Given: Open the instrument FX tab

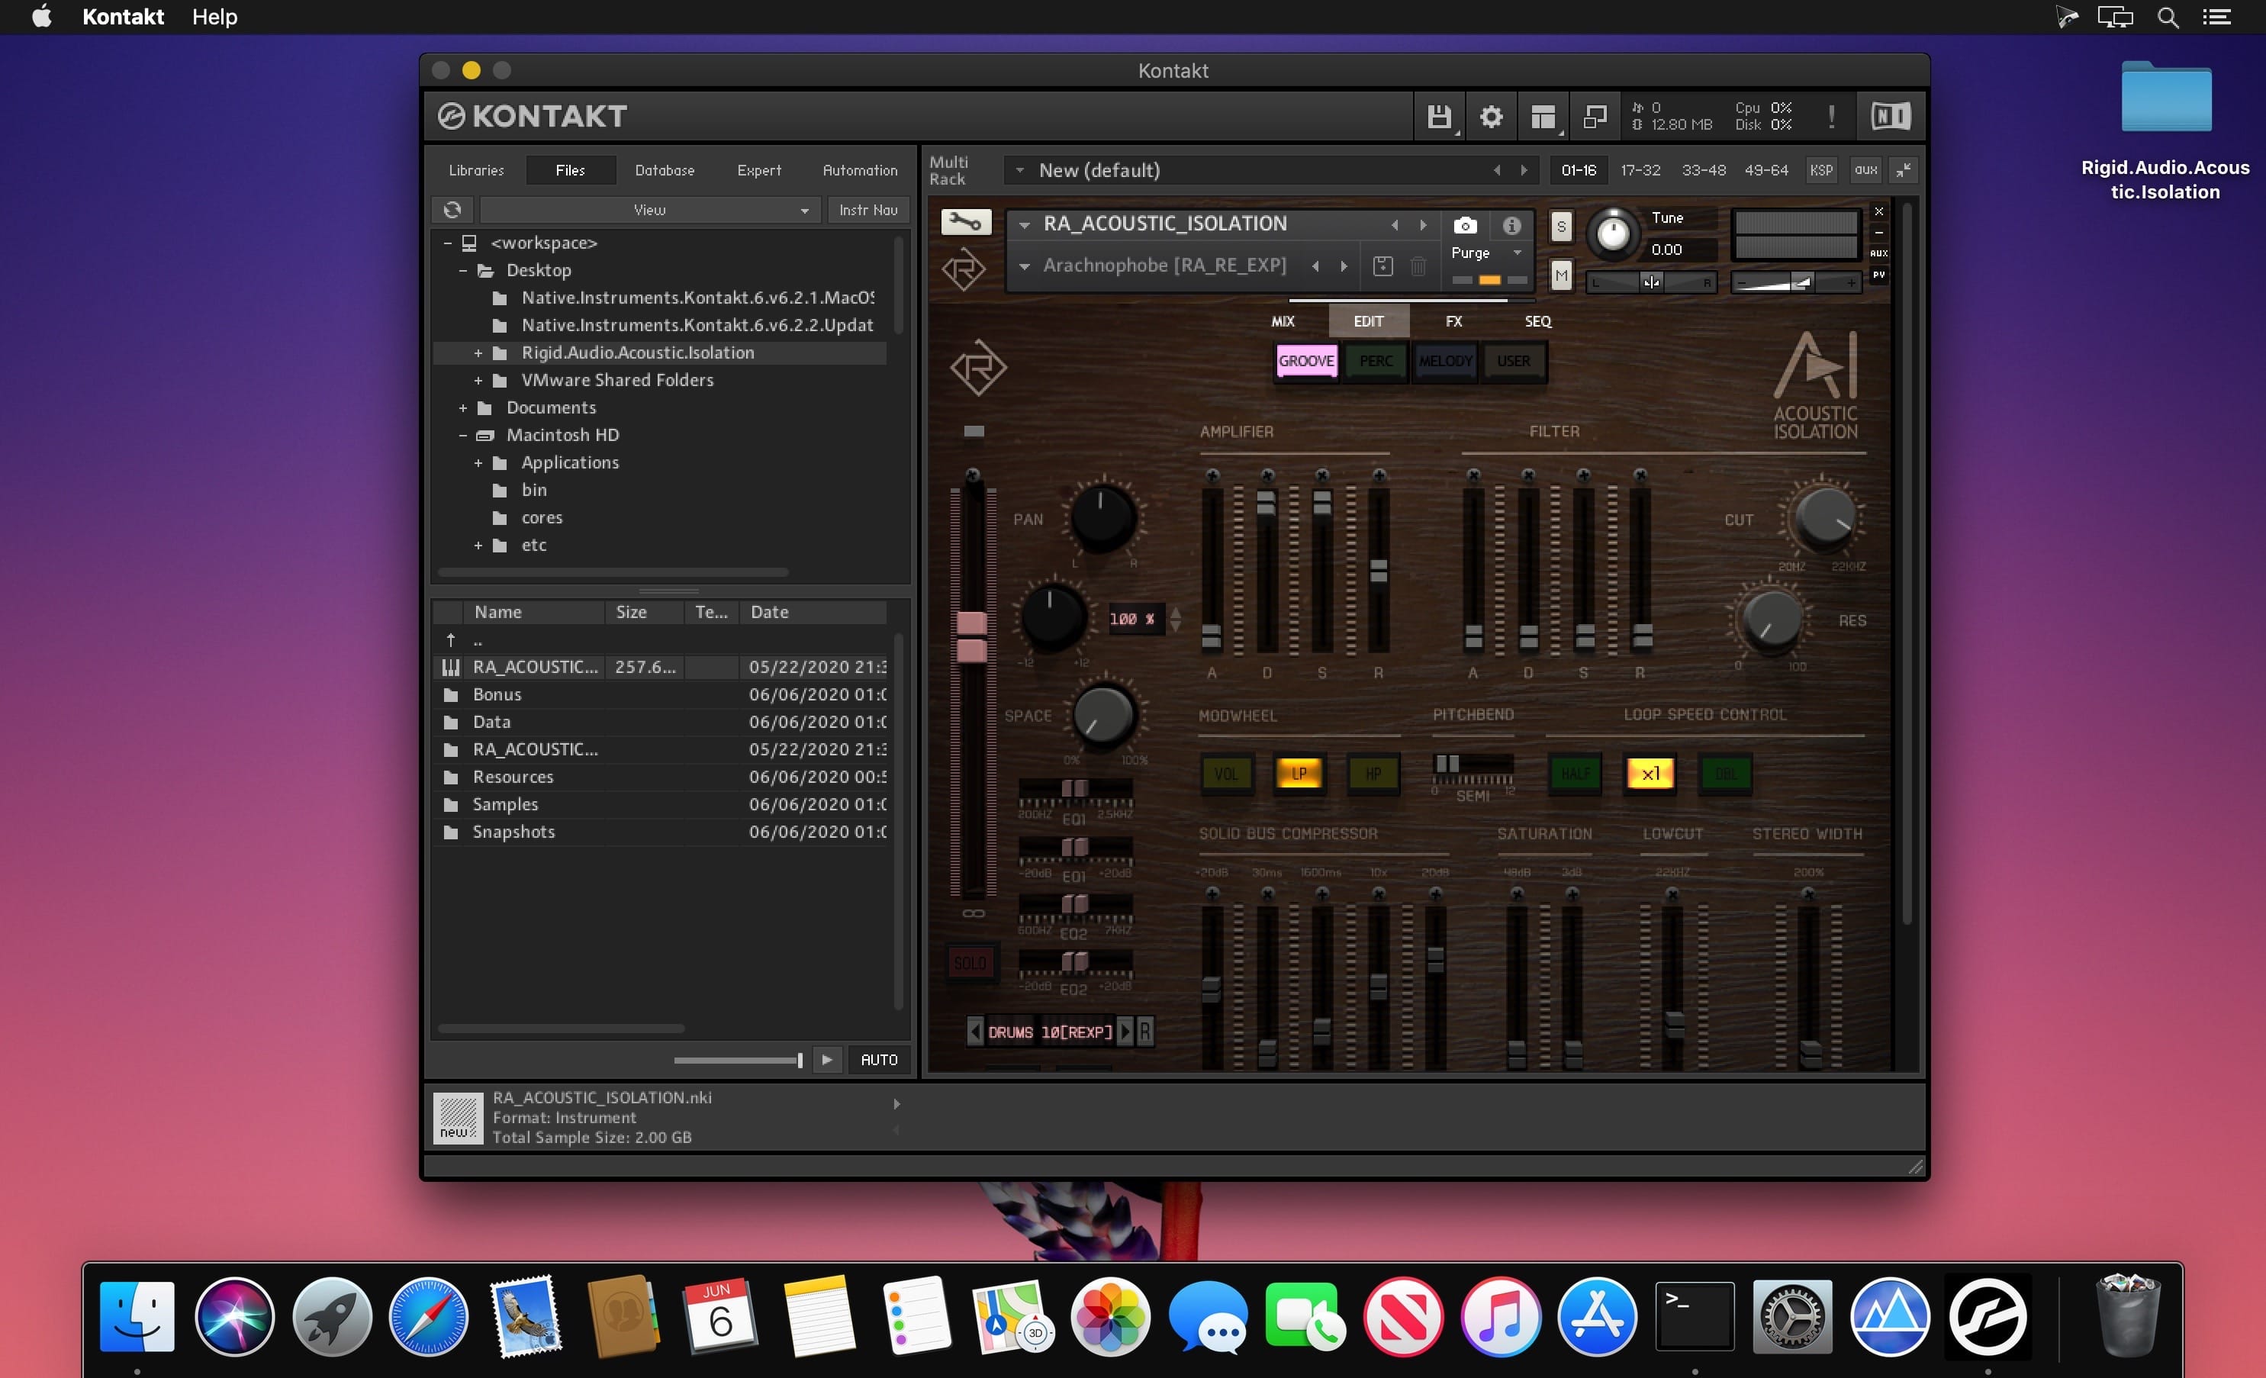Looking at the screenshot, I should [x=1453, y=321].
